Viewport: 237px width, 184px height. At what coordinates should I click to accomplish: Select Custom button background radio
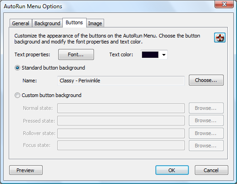[x=17, y=95]
